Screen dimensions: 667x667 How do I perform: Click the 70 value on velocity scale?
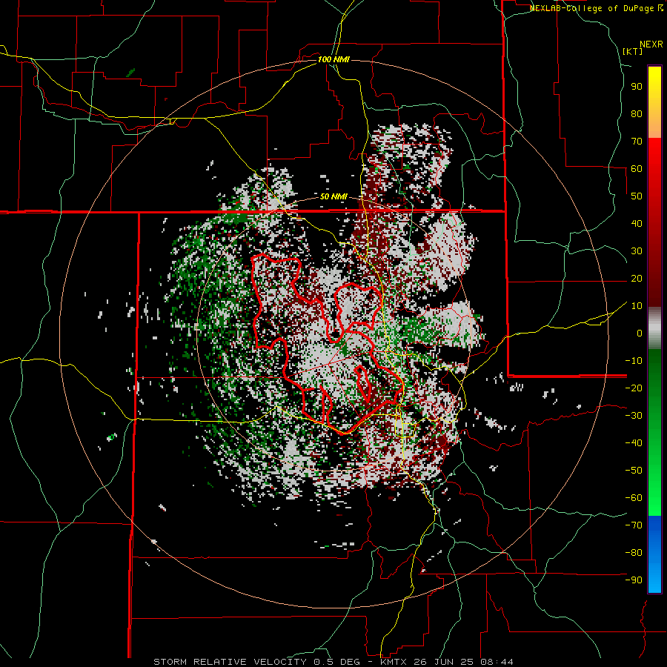pos(637,142)
